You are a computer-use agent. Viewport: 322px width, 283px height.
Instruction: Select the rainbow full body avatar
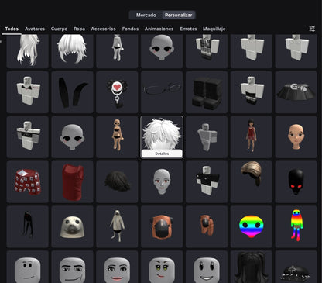pos(296,226)
